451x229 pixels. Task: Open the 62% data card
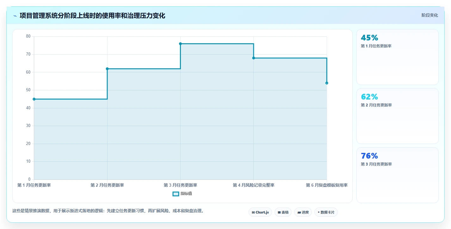pyautogui.click(x=398, y=116)
